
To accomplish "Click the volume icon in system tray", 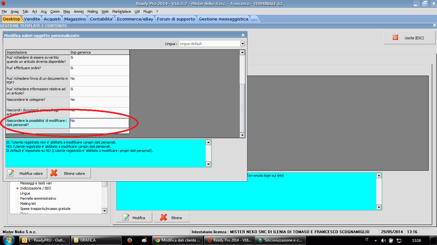I will click(x=383, y=240).
